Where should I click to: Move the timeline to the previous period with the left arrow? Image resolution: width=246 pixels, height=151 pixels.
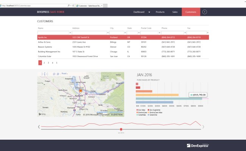(39, 127)
